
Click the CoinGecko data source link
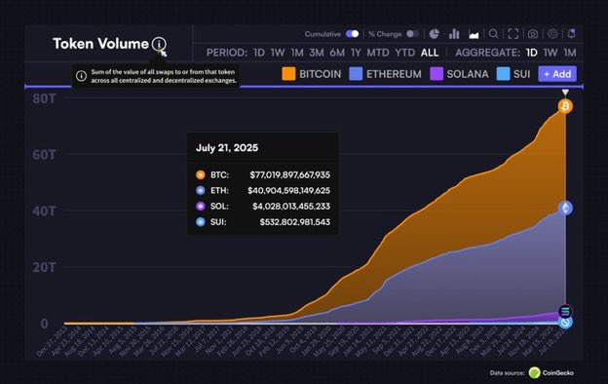(557, 372)
